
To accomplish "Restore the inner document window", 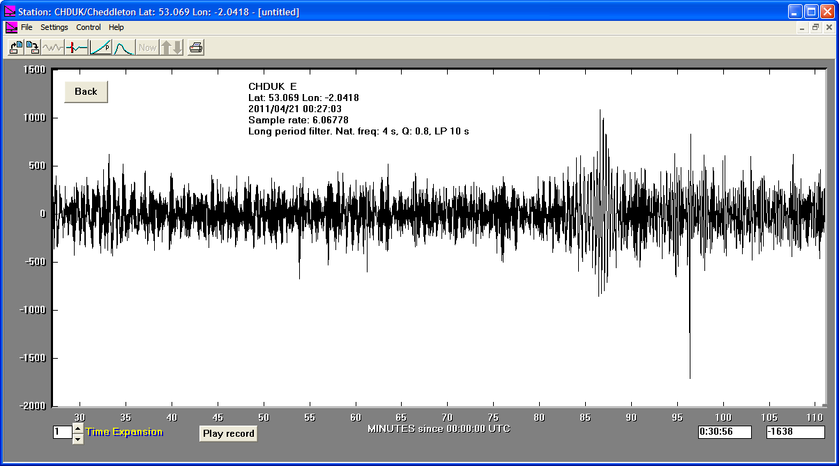I will (x=815, y=28).
